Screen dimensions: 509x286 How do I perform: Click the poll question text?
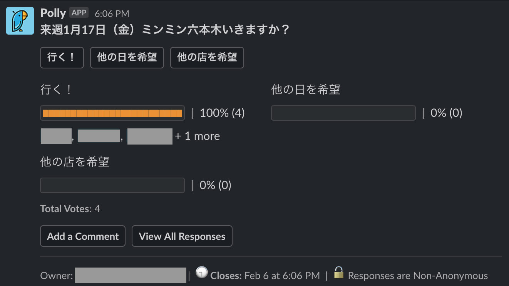pyautogui.click(x=164, y=30)
